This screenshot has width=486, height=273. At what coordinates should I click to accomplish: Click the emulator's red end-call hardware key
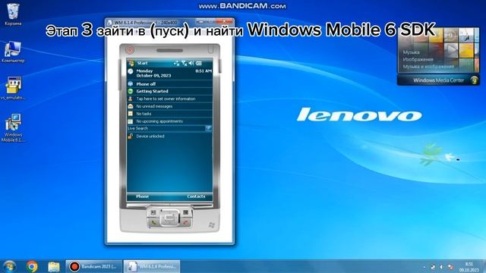(x=186, y=222)
